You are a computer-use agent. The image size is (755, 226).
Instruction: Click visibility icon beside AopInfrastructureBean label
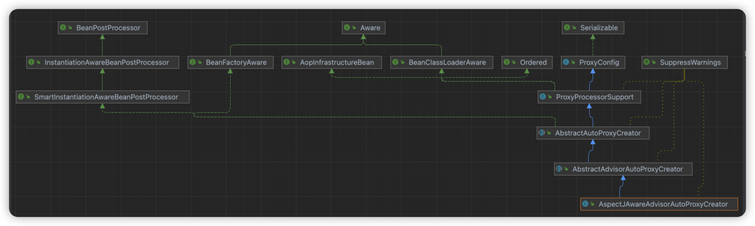pos(294,63)
